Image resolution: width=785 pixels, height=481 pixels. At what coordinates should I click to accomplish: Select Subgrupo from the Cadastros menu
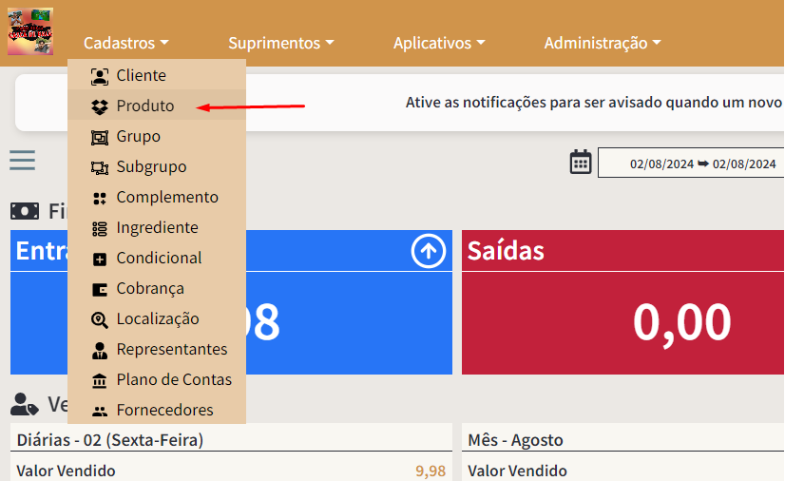pos(151,167)
